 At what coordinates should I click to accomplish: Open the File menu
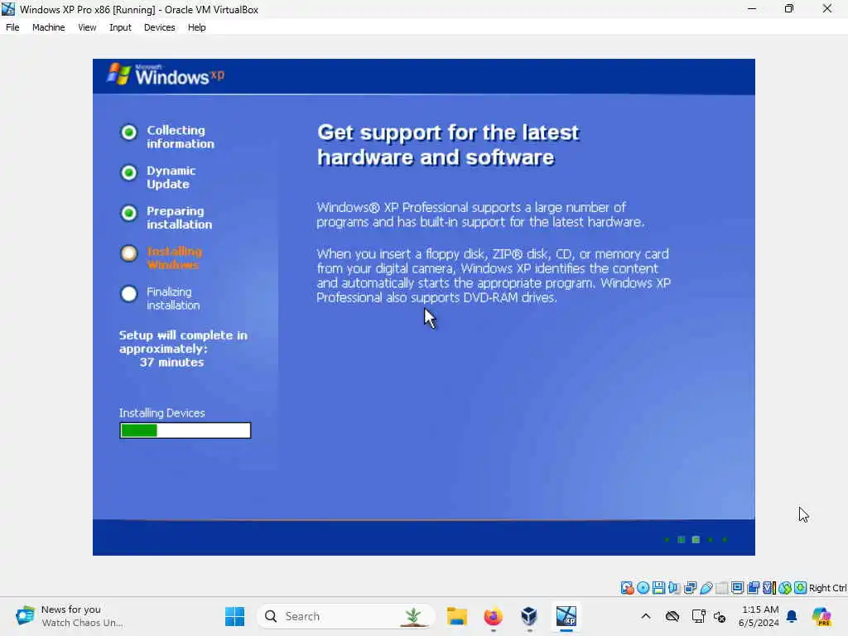tap(12, 27)
